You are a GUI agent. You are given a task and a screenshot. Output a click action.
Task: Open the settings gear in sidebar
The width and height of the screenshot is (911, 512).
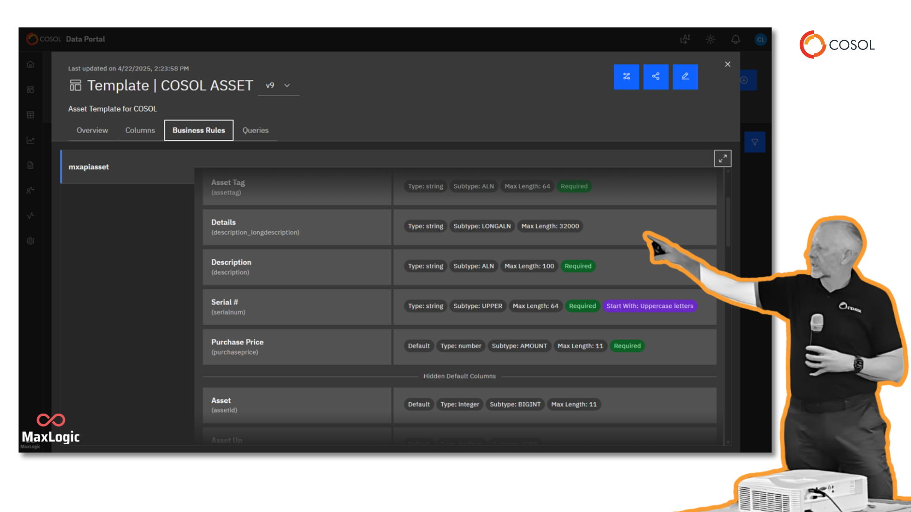pyautogui.click(x=30, y=241)
